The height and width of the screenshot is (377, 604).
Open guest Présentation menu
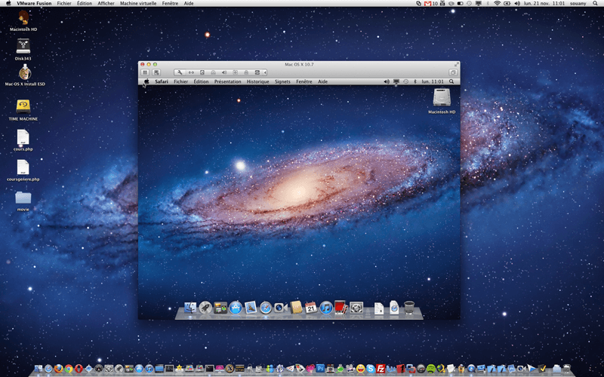pos(228,81)
